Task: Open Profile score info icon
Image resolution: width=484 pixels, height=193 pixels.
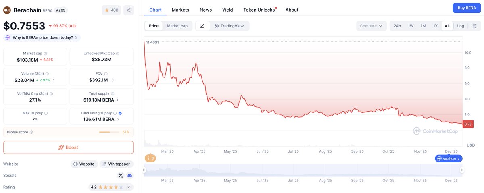Action: coord(31,132)
